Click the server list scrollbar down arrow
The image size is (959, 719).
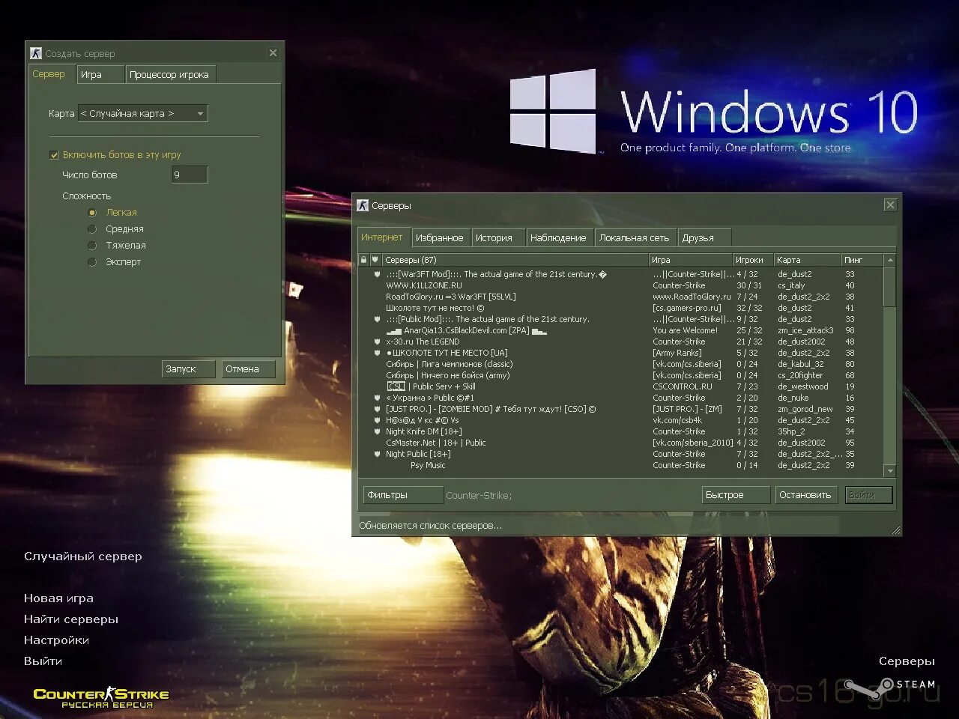click(890, 471)
